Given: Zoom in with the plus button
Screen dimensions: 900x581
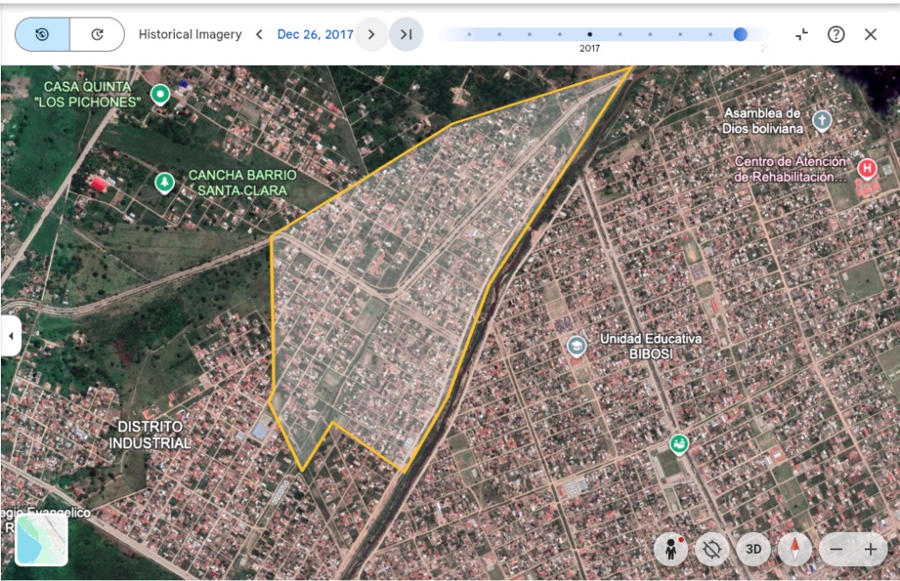Looking at the screenshot, I should point(870,549).
